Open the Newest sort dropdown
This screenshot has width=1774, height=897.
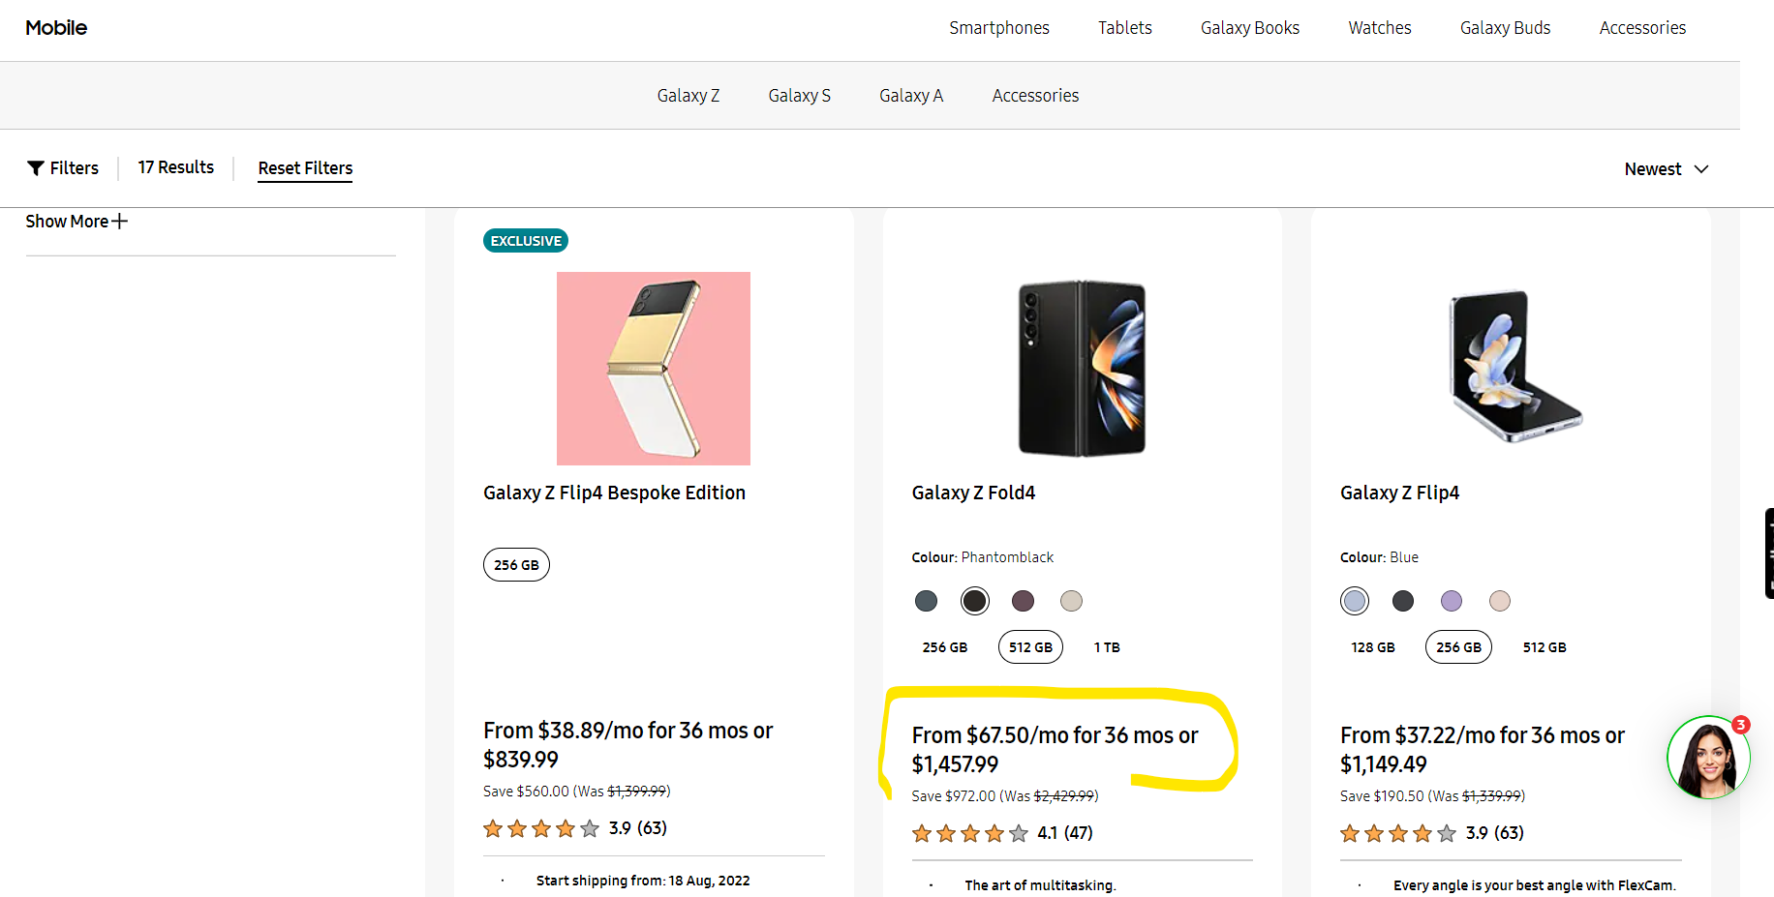(1666, 169)
